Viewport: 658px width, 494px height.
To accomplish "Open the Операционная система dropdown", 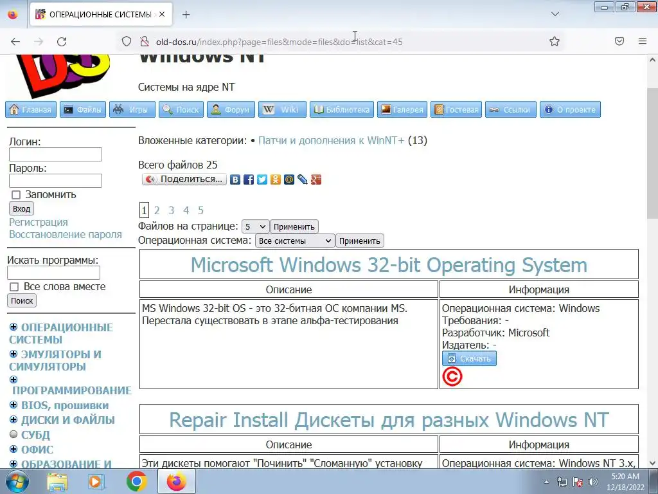I will 295,241.
